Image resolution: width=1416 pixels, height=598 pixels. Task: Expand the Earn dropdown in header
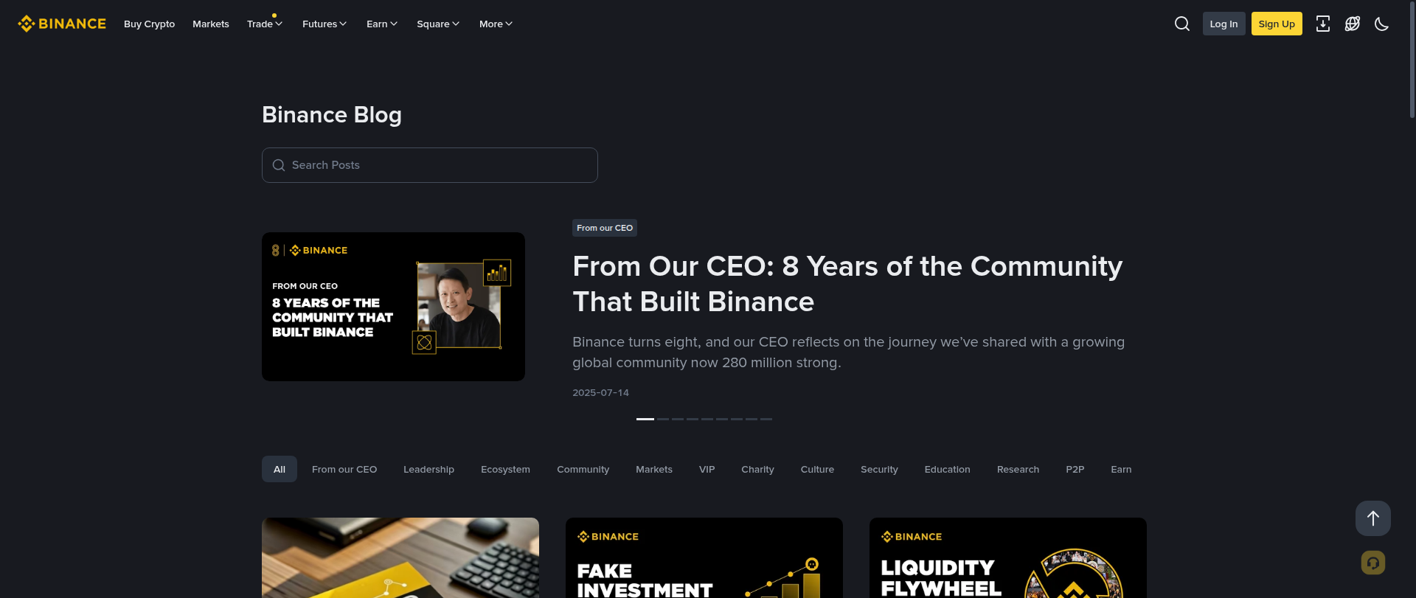[382, 24]
